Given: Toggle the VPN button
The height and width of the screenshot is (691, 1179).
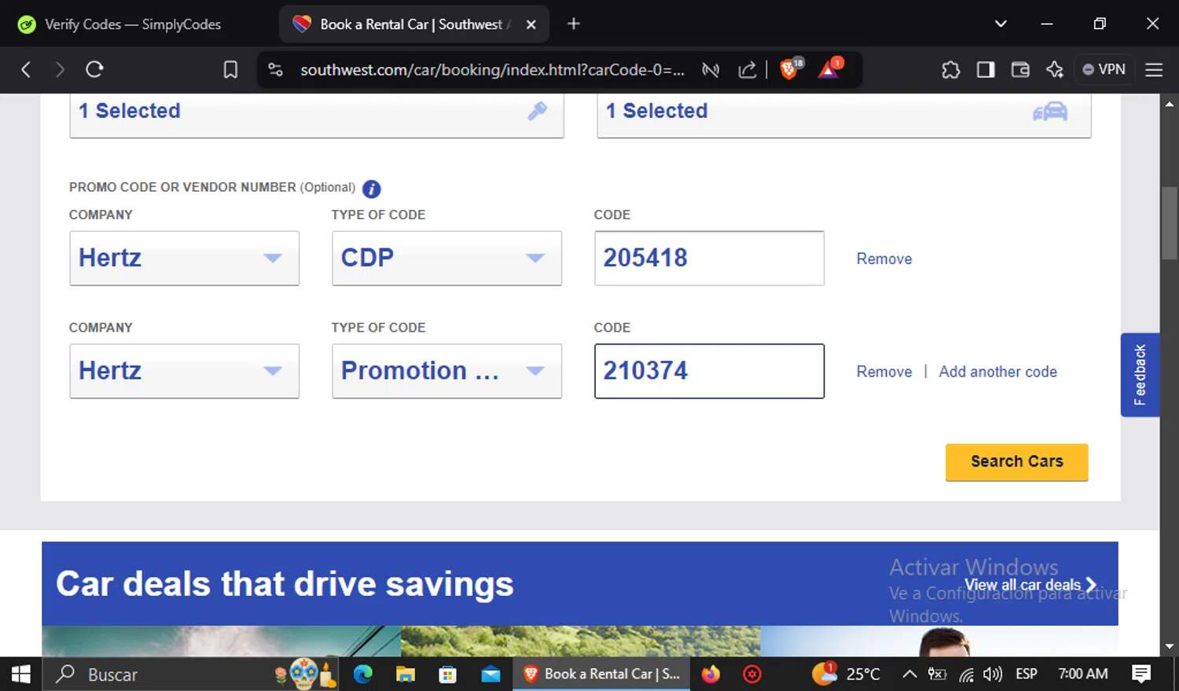Looking at the screenshot, I should [x=1104, y=69].
